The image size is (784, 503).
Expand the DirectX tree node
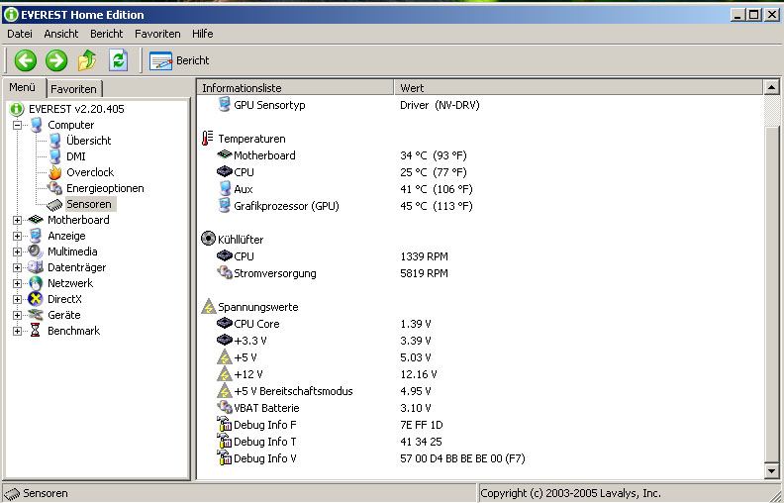pos(17,299)
